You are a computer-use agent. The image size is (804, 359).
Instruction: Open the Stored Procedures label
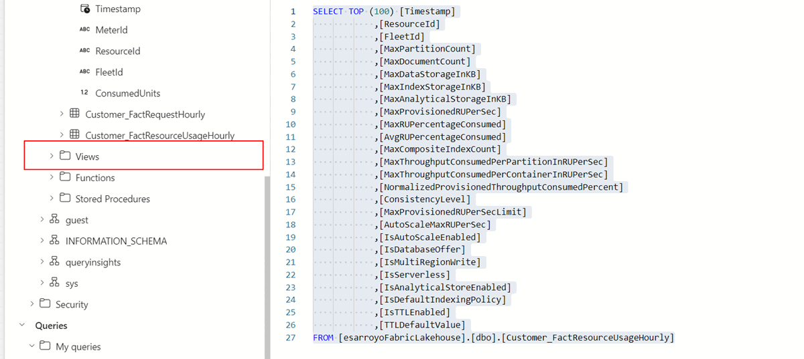[x=113, y=199]
